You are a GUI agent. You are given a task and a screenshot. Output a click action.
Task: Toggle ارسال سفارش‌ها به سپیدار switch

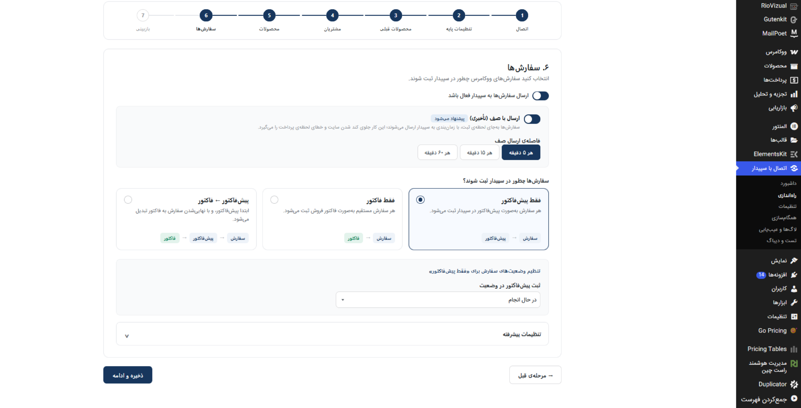click(x=540, y=96)
